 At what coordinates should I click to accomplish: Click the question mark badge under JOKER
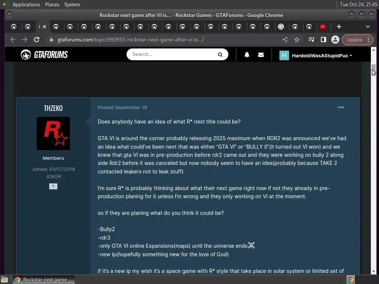[x=53, y=186]
